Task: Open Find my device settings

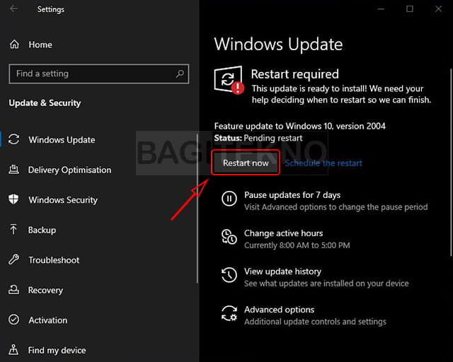Action: coord(57,350)
